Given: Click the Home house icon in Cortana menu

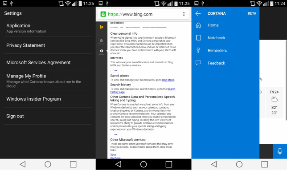Looking at the screenshot, I should click(198, 25).
